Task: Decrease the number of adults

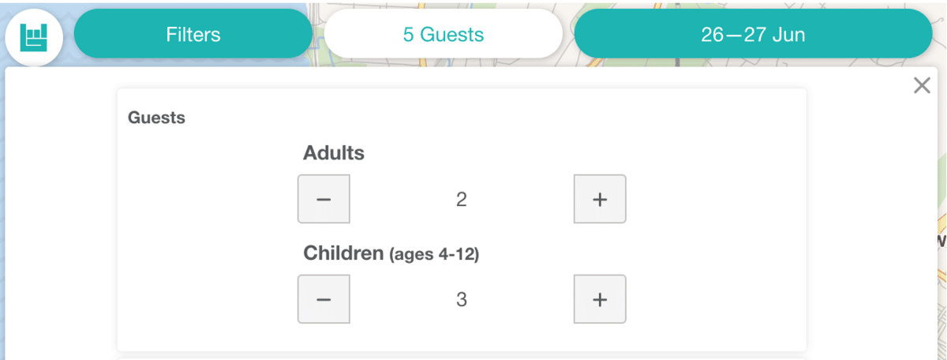Action: [x=324, y=199]
